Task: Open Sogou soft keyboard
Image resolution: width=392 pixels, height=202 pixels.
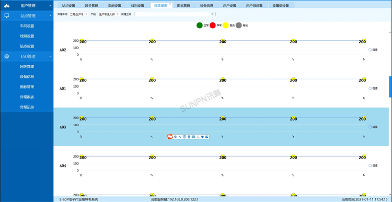Action: click(x=193, y=137)
